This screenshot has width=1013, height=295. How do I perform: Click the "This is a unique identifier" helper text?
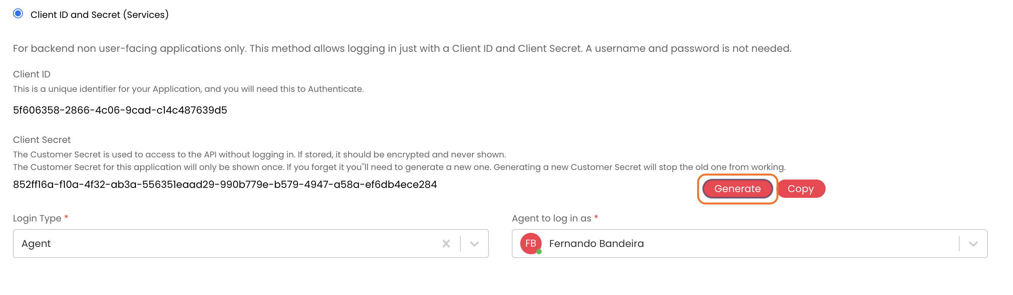point(188,89)
